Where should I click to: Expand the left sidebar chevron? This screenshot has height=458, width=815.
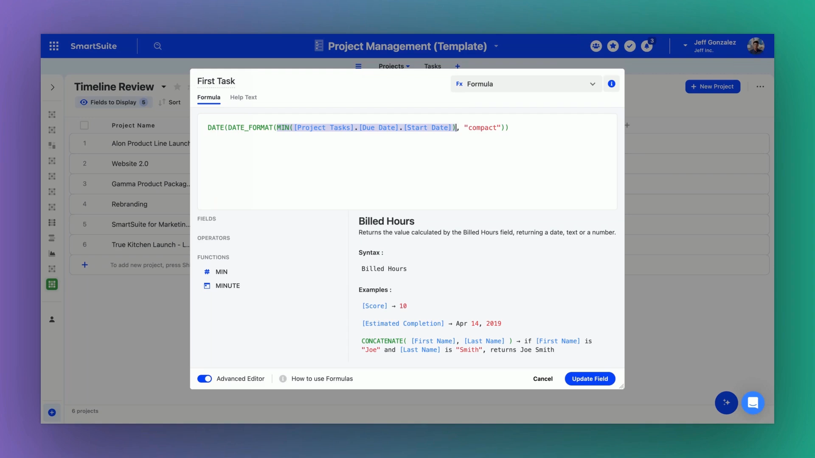coord(53,87)
